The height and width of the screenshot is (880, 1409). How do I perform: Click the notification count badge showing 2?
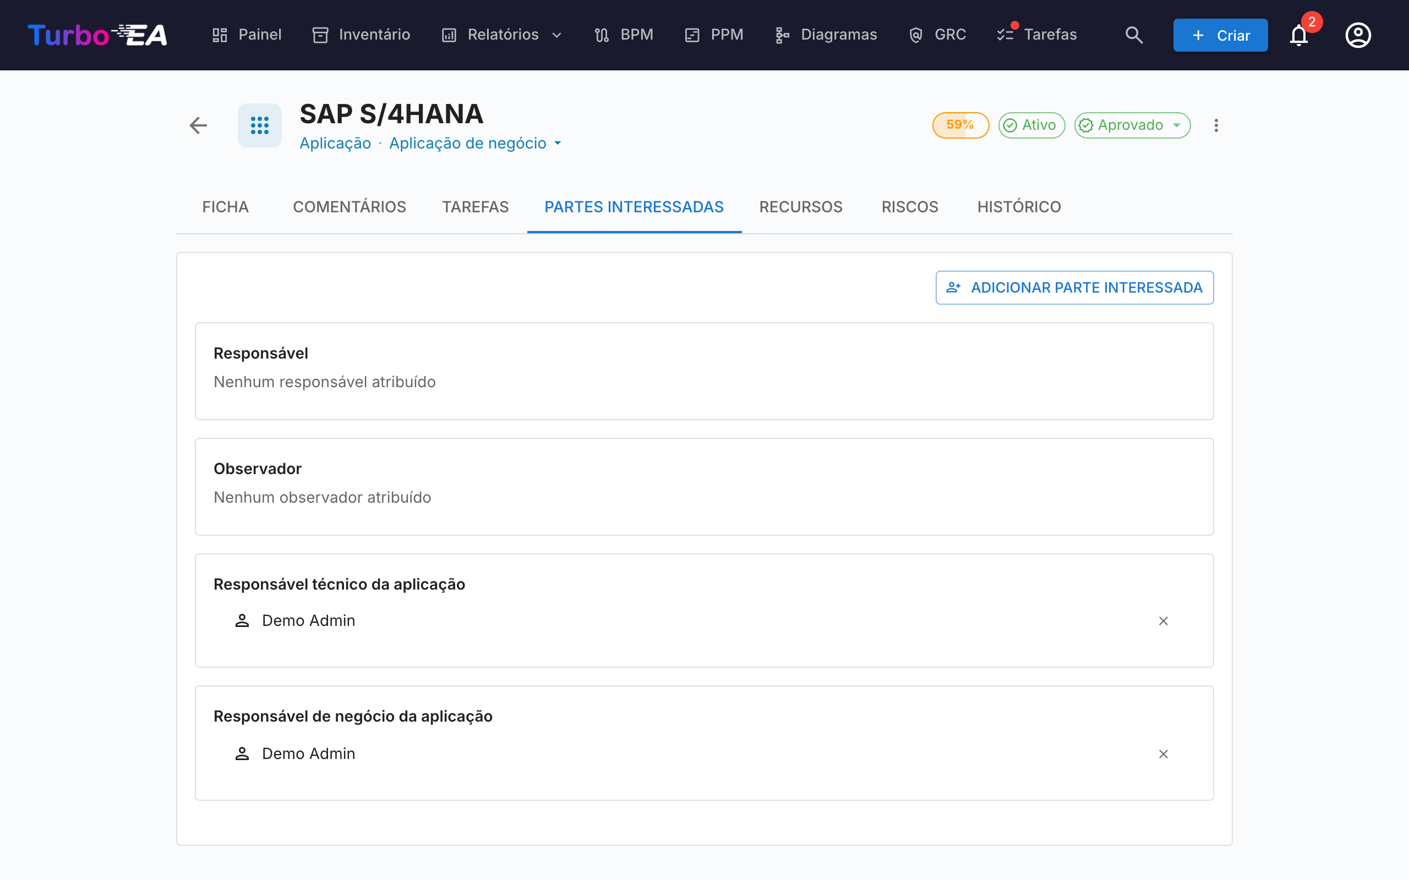pyautogui.click(x=1312, y=22)
